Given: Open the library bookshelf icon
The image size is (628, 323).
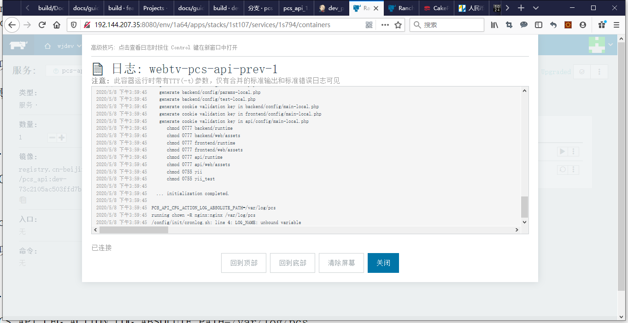Looking at the screenshot, I should click(494, 25).
